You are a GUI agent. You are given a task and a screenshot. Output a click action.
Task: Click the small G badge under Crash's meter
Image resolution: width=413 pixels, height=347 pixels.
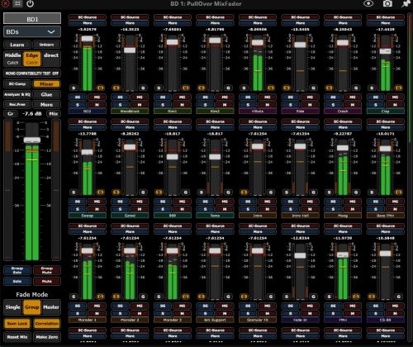coord(356,88)
